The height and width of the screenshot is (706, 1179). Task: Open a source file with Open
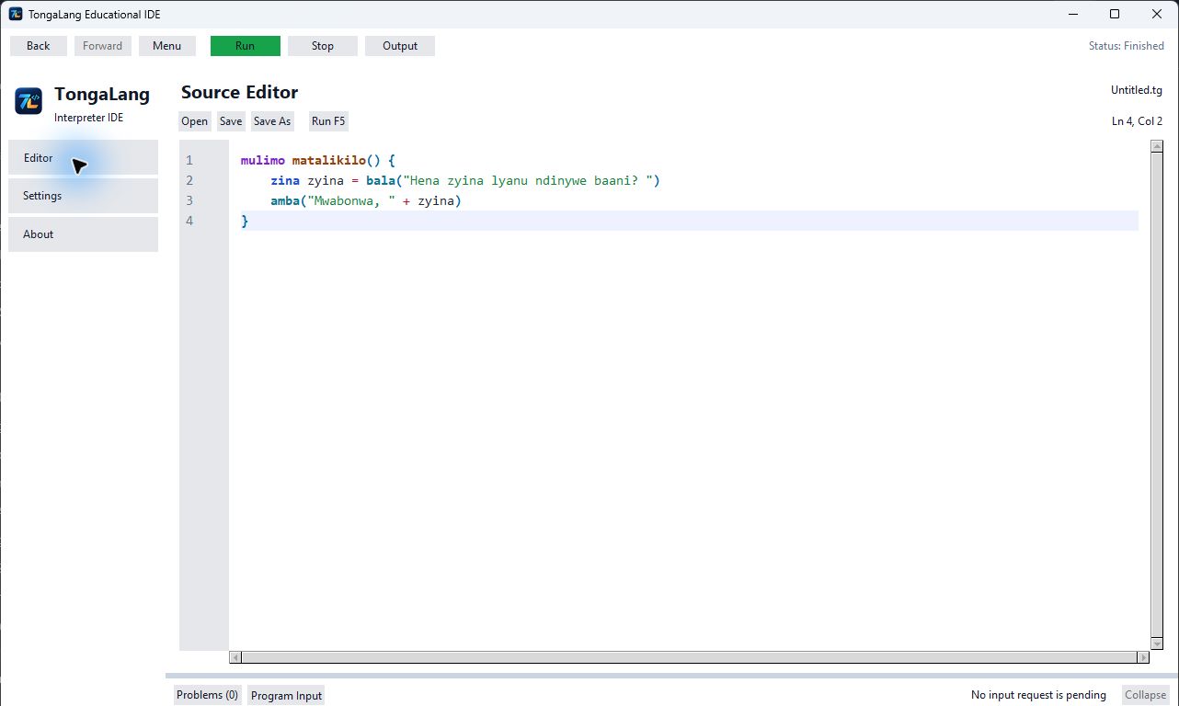195,121
